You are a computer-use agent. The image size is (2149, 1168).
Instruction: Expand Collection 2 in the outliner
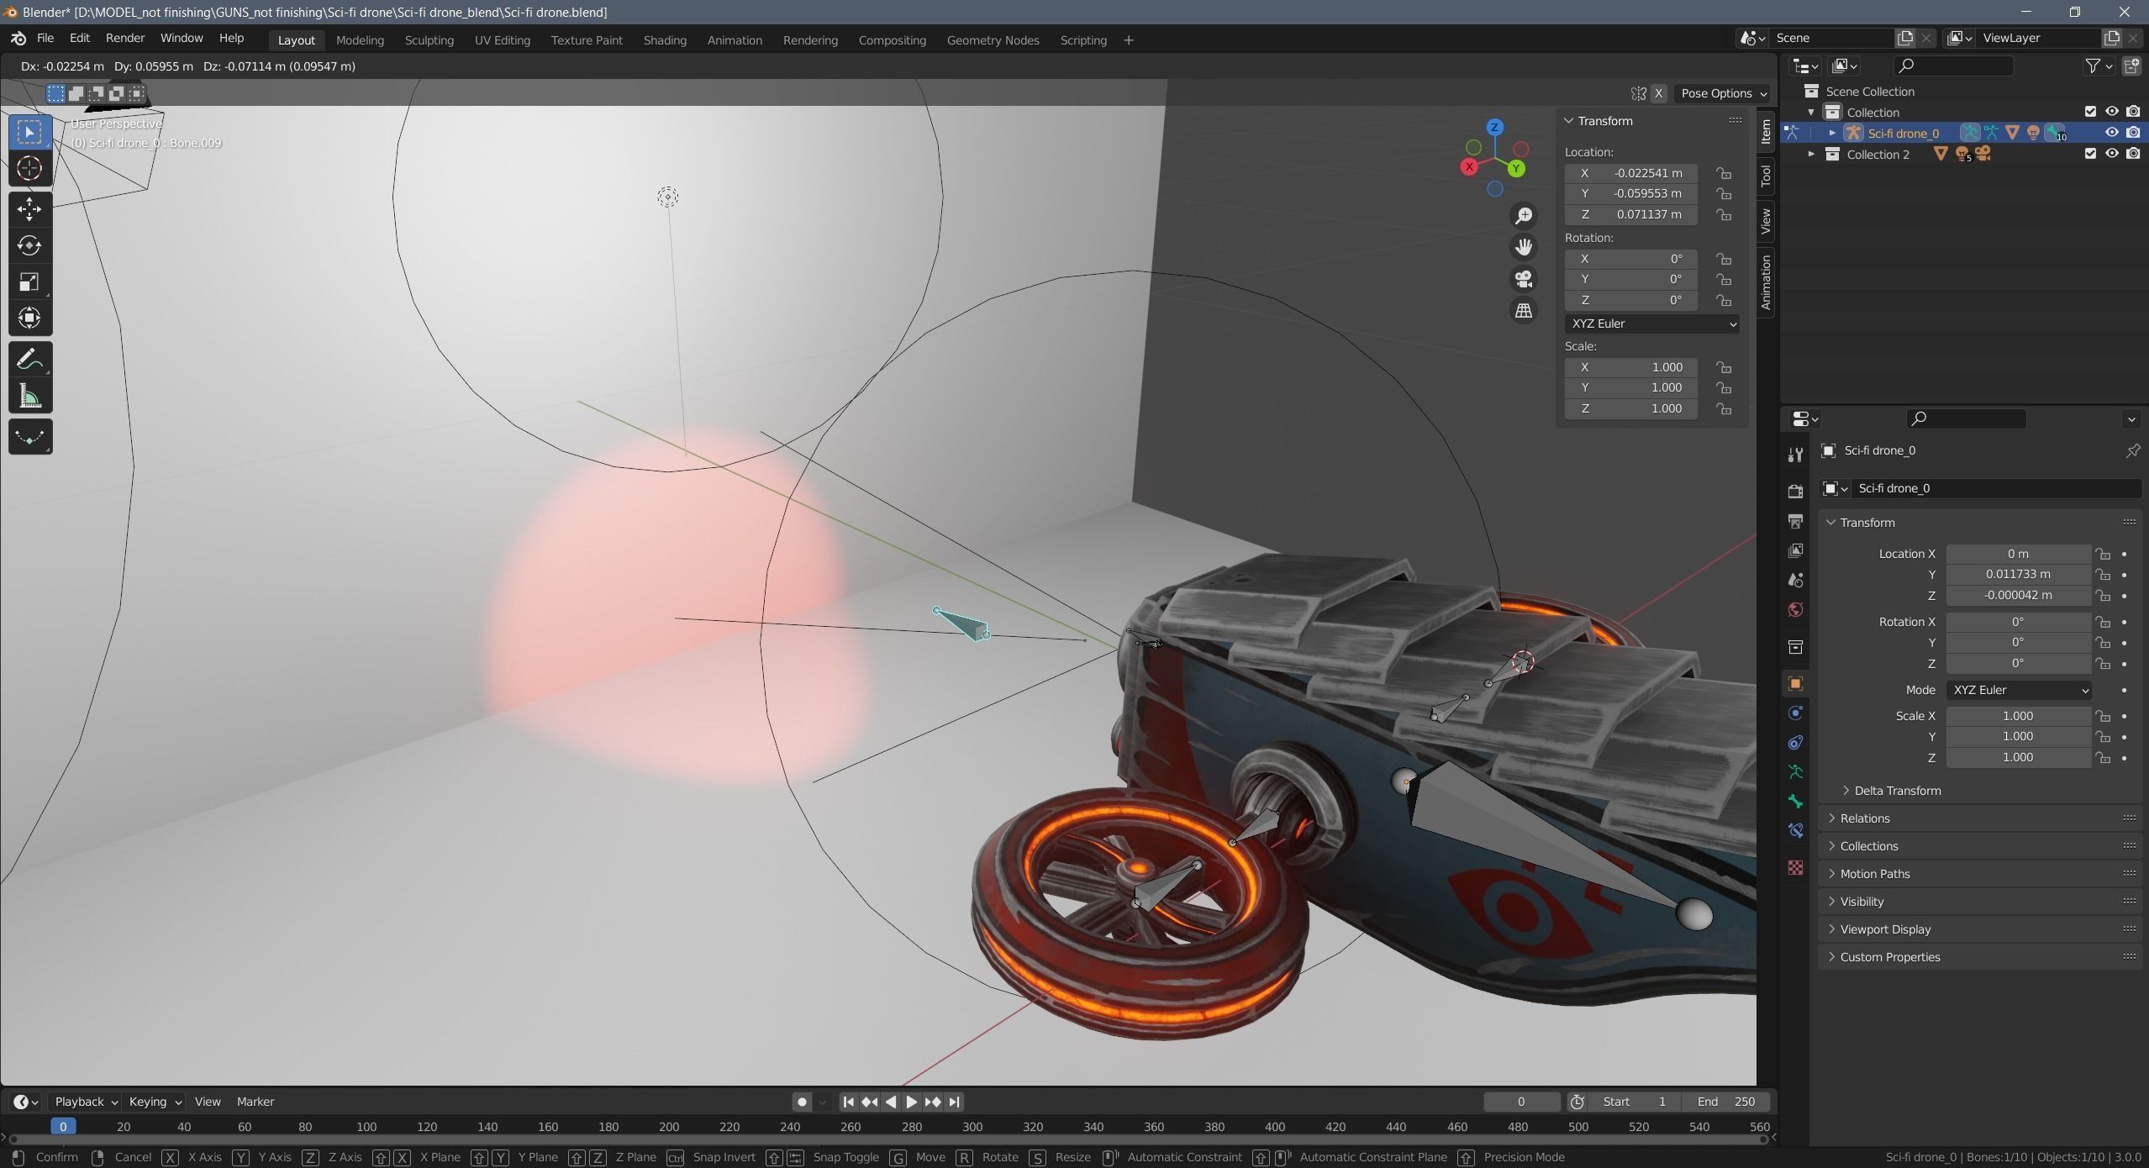[1811, 154]
